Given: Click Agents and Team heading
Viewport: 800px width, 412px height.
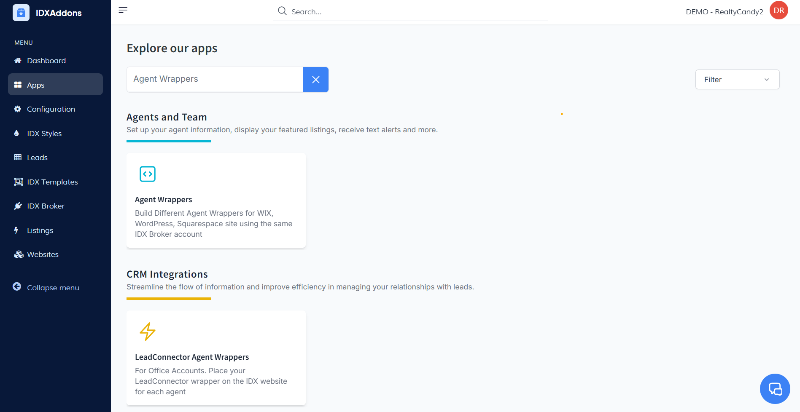Looking at the screenshot, I should coord(167,117).
